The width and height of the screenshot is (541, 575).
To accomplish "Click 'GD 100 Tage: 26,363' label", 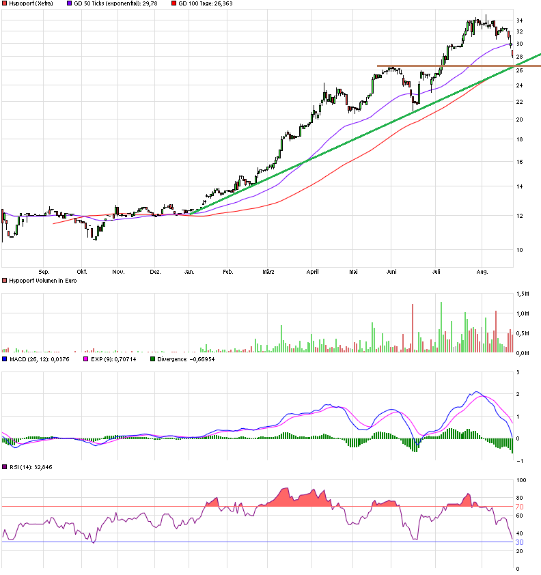I will click(206, 3).
